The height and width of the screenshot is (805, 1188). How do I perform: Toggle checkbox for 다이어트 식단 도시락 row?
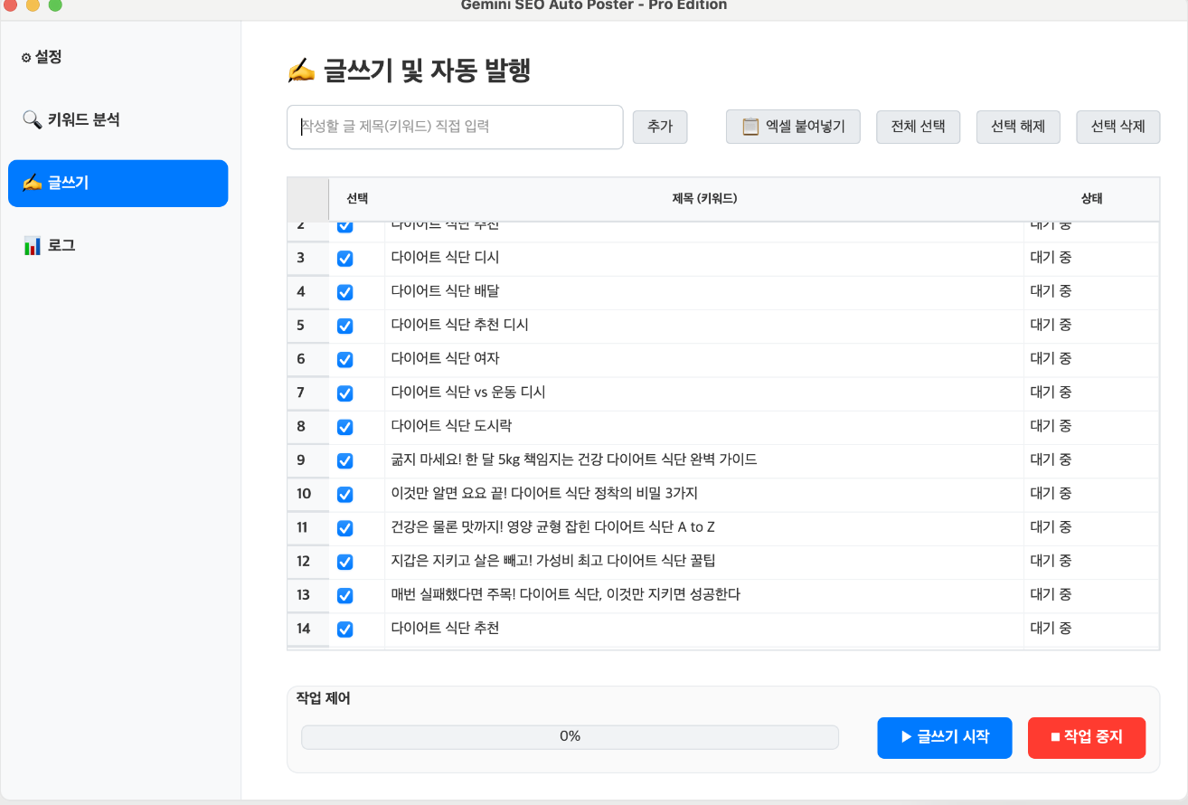click(344, 427)
